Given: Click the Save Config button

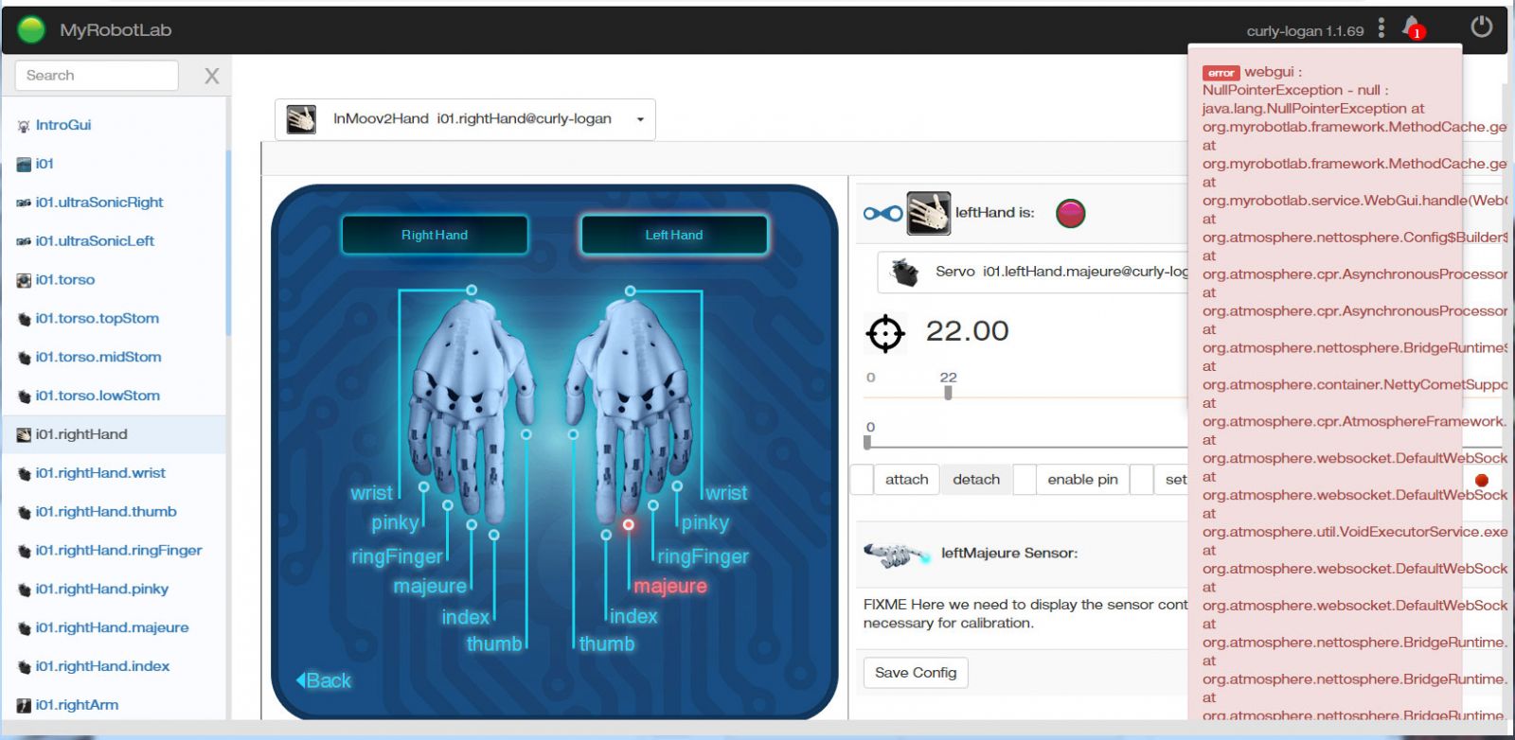Looking at the screenshot, I should click(916, 673).
